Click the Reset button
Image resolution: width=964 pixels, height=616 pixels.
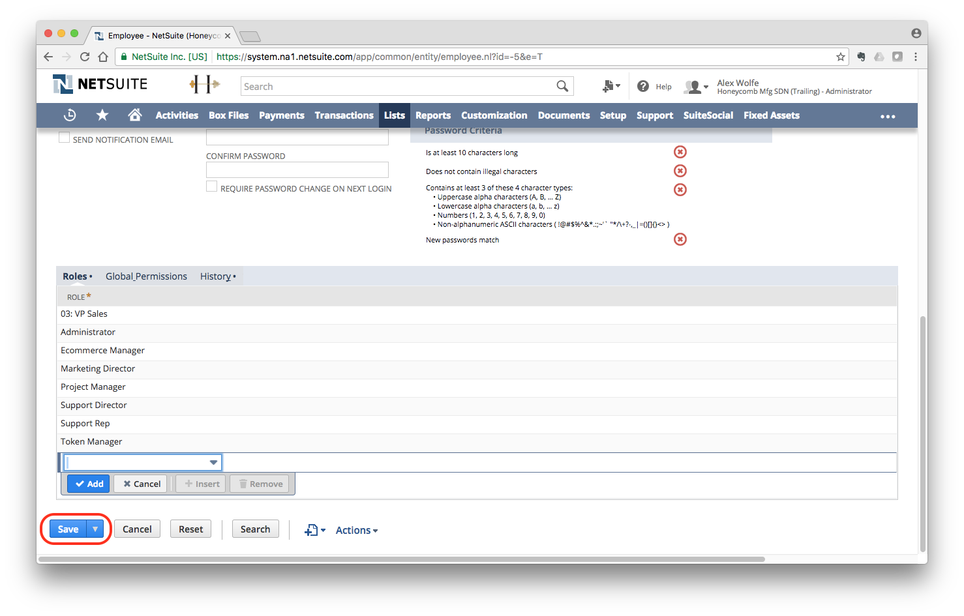(191, 529)
